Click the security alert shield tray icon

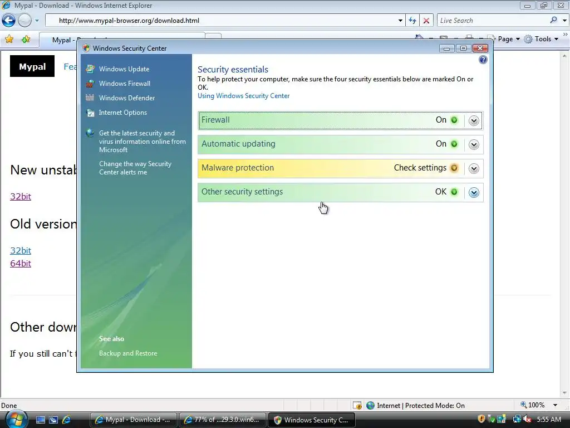pos(481,419)
